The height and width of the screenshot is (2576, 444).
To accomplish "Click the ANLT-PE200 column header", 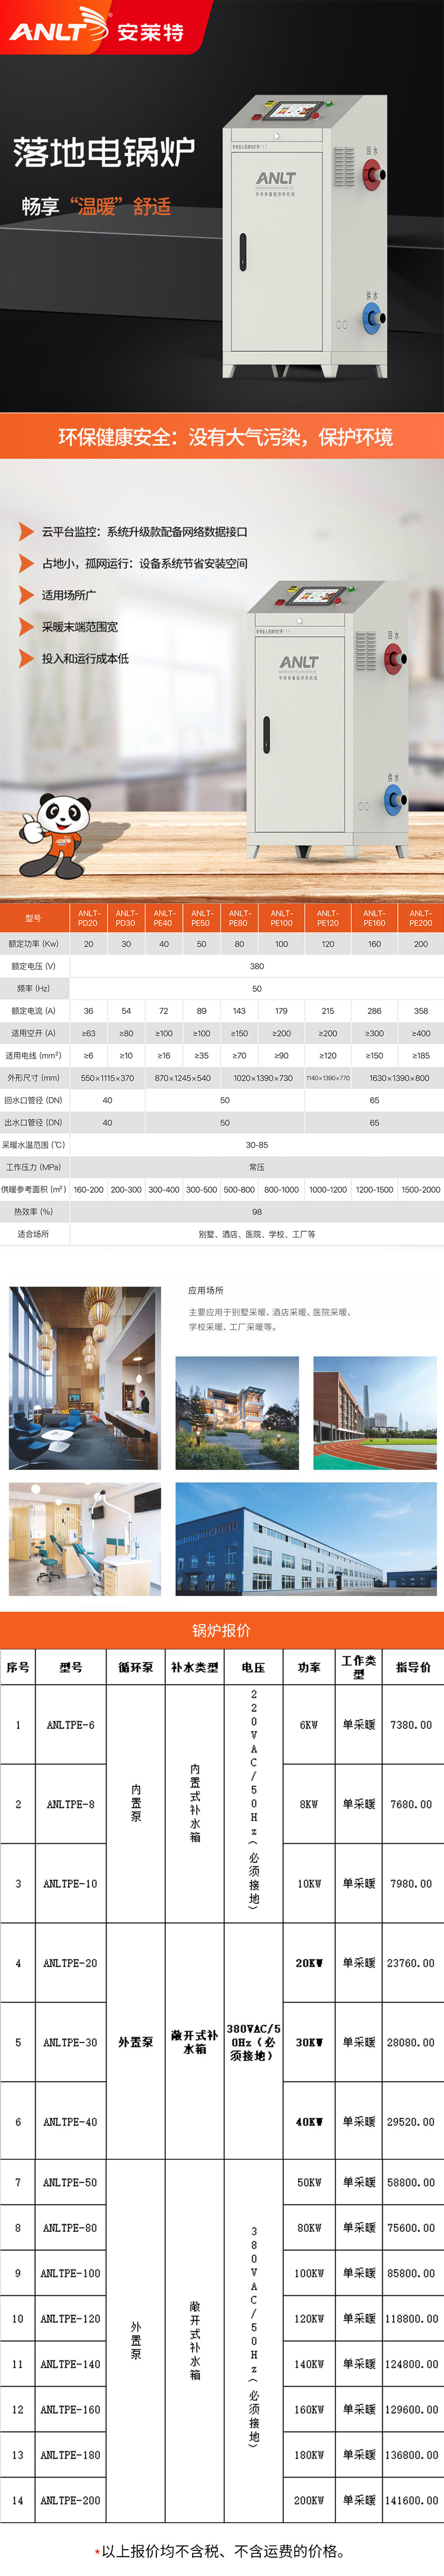I will pos(421,917).
